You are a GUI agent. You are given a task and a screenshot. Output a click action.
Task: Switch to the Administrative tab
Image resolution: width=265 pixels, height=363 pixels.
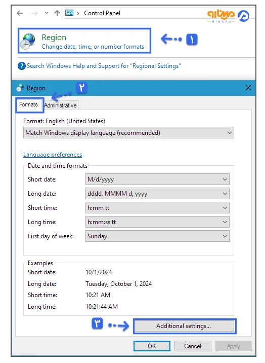tap(61, 105)
